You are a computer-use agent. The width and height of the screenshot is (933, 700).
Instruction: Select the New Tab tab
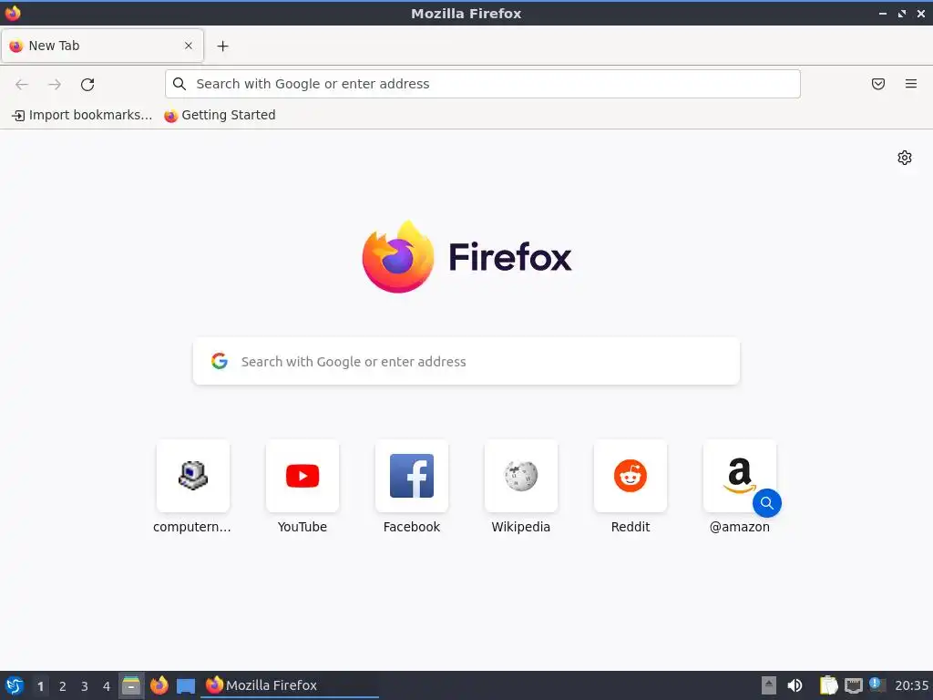tap(102, 46)
